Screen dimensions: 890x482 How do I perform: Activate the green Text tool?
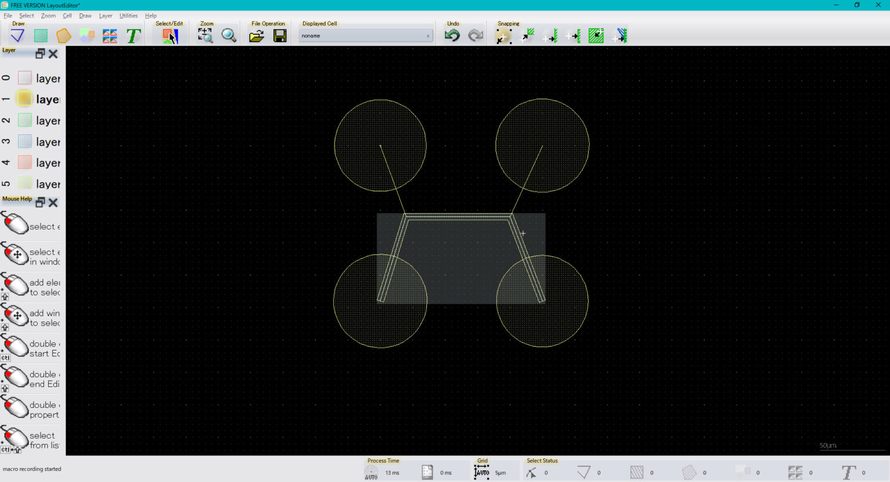point(133,36)
